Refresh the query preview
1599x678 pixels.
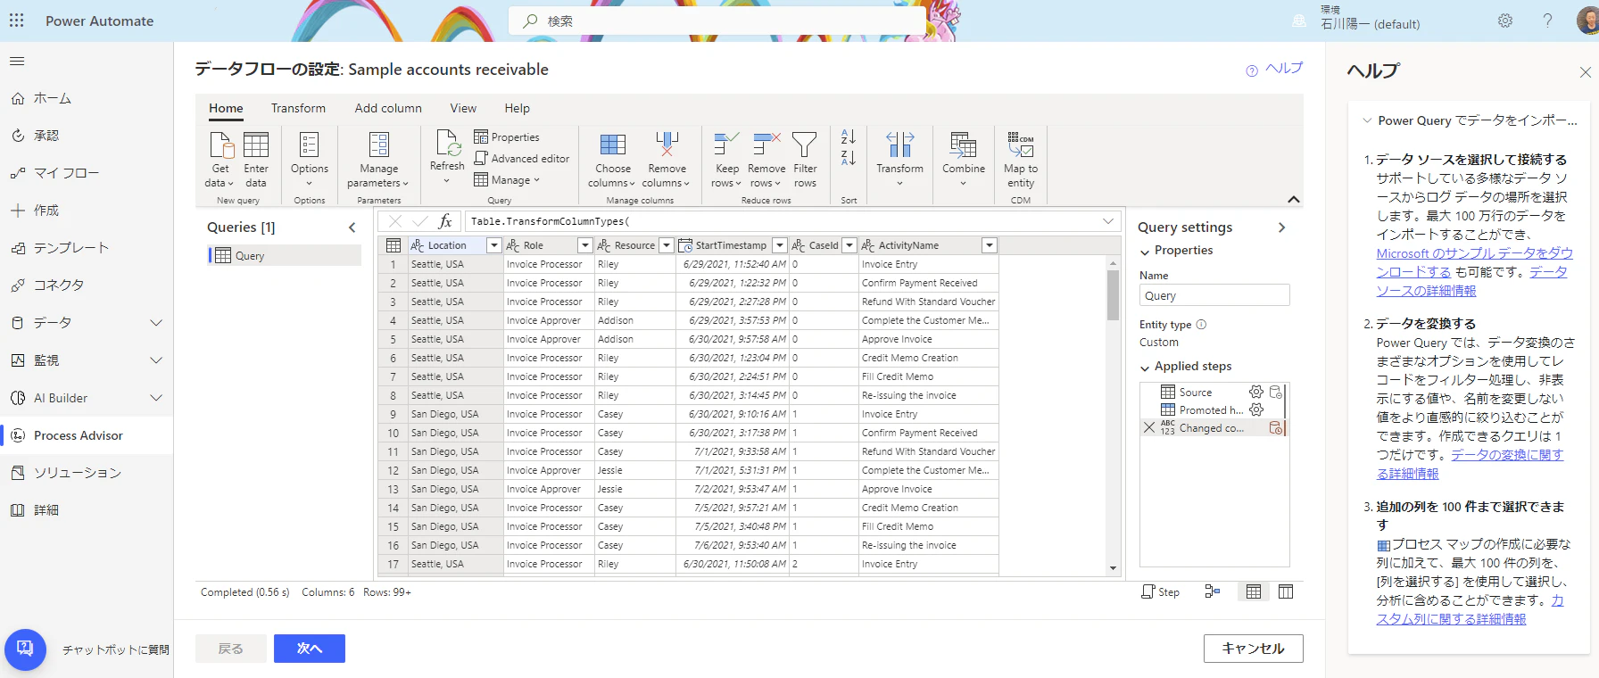447,156
